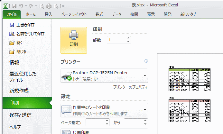Open 最近使用したファイル section
223x134 pixels.
click(23, 77)
